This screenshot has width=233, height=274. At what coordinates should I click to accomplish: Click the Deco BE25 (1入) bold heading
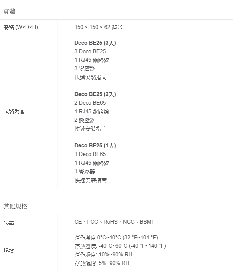(x=95, y=146)
